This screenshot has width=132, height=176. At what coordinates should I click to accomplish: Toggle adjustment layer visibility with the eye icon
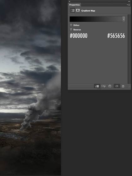(x=117, y=86)
